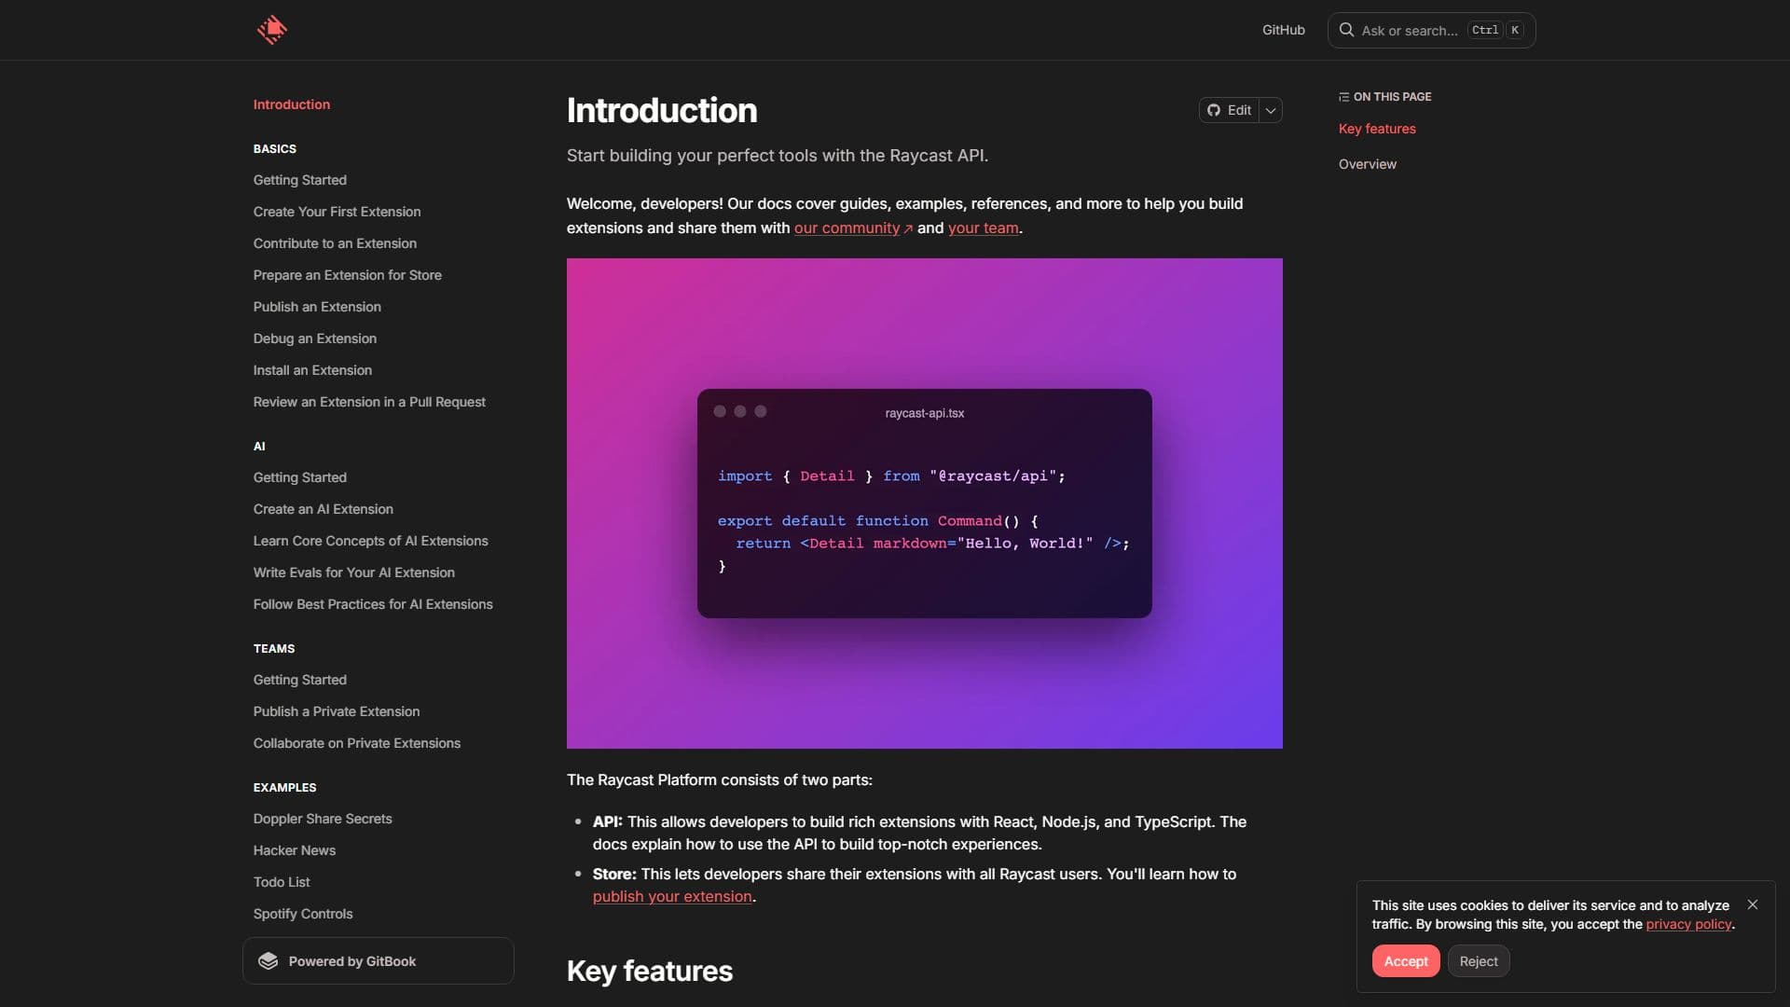
Task: Open Install an Extension page
Action: coord(313,370)
